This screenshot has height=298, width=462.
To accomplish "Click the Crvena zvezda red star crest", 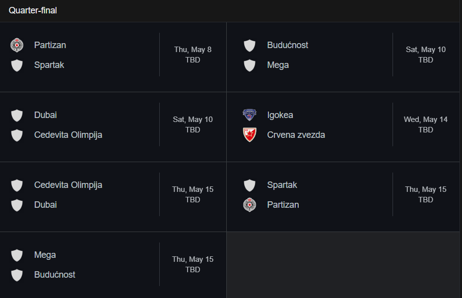I will coord(250,134).
